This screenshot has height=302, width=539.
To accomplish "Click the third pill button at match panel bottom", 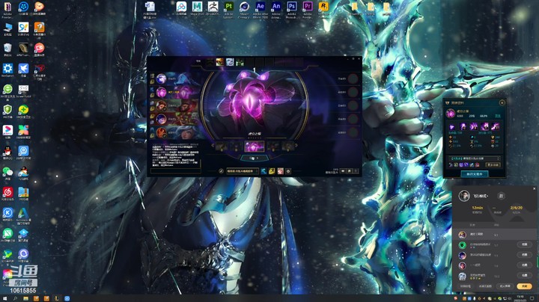I will [505, 286].
